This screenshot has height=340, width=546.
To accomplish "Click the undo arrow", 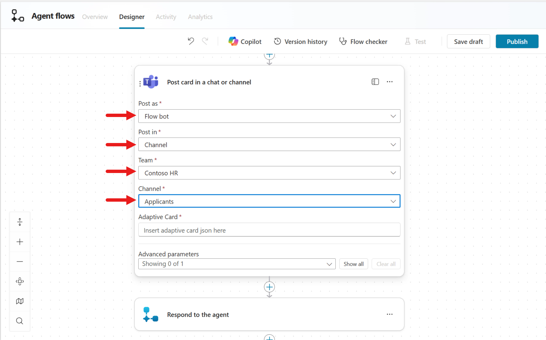I will (191, 41).
